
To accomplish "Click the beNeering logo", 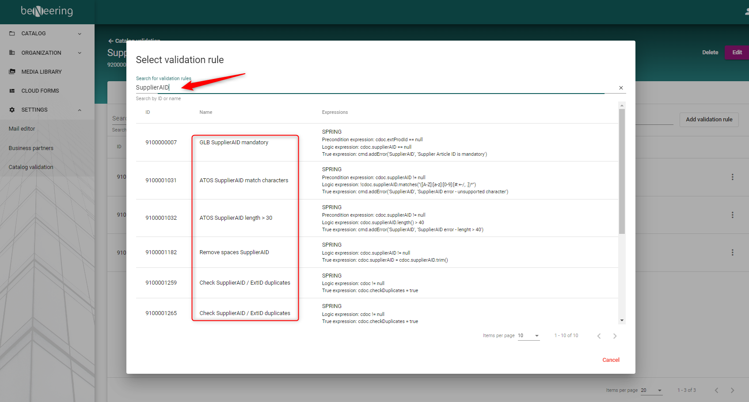I will click(47, 11).
